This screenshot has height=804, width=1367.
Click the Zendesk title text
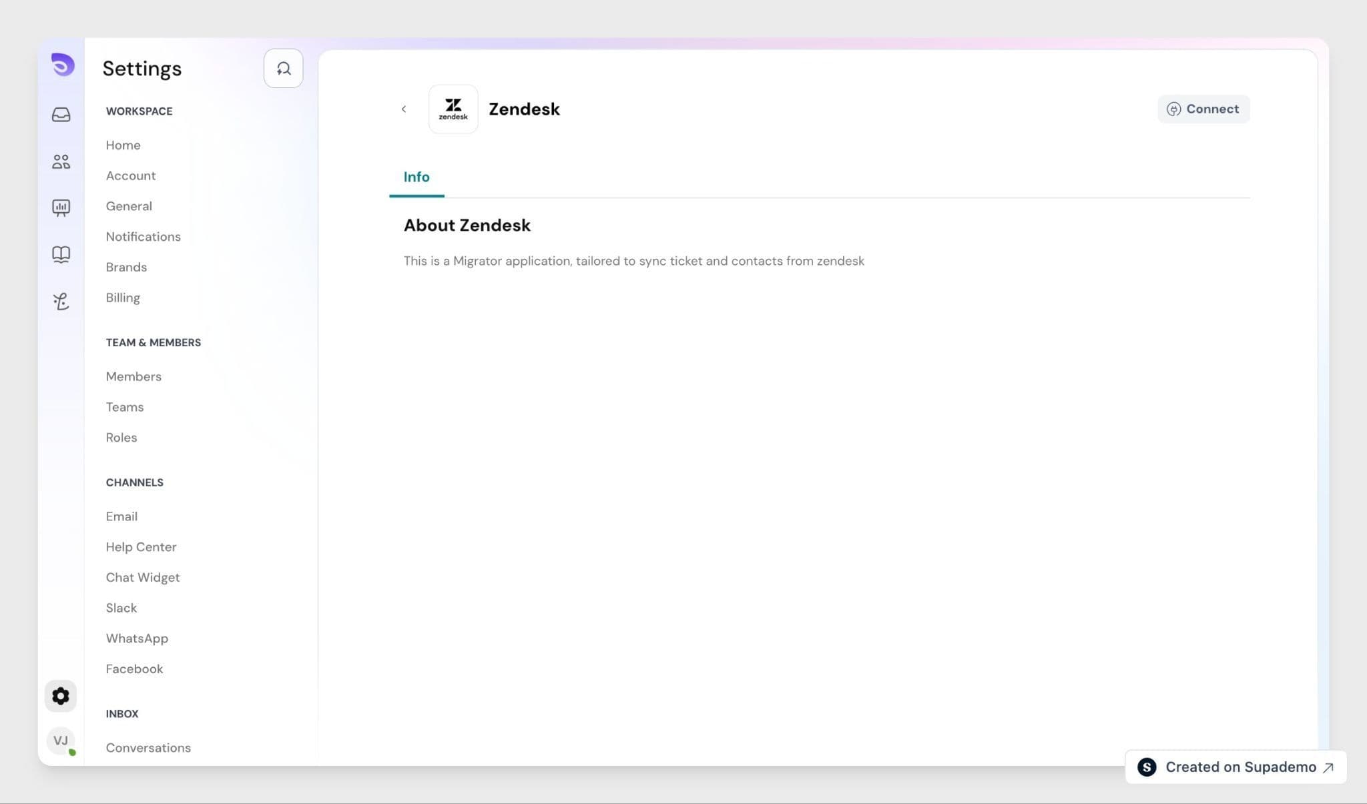click(x=524, y=109)
